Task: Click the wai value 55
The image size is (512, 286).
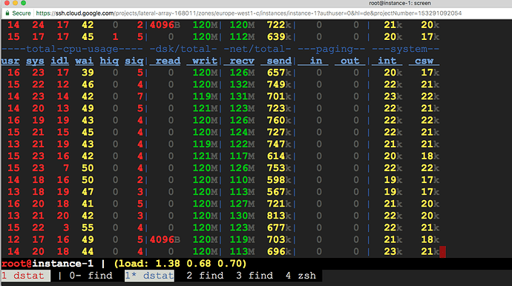Action: [x=88, y=227]
